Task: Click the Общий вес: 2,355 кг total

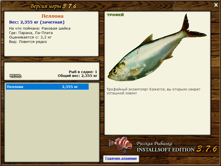Action: 78,76
